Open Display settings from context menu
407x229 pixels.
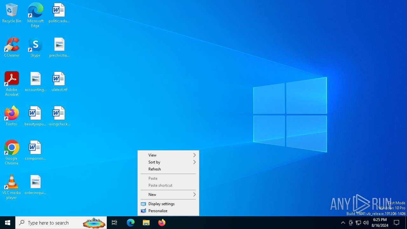point(168,204)
